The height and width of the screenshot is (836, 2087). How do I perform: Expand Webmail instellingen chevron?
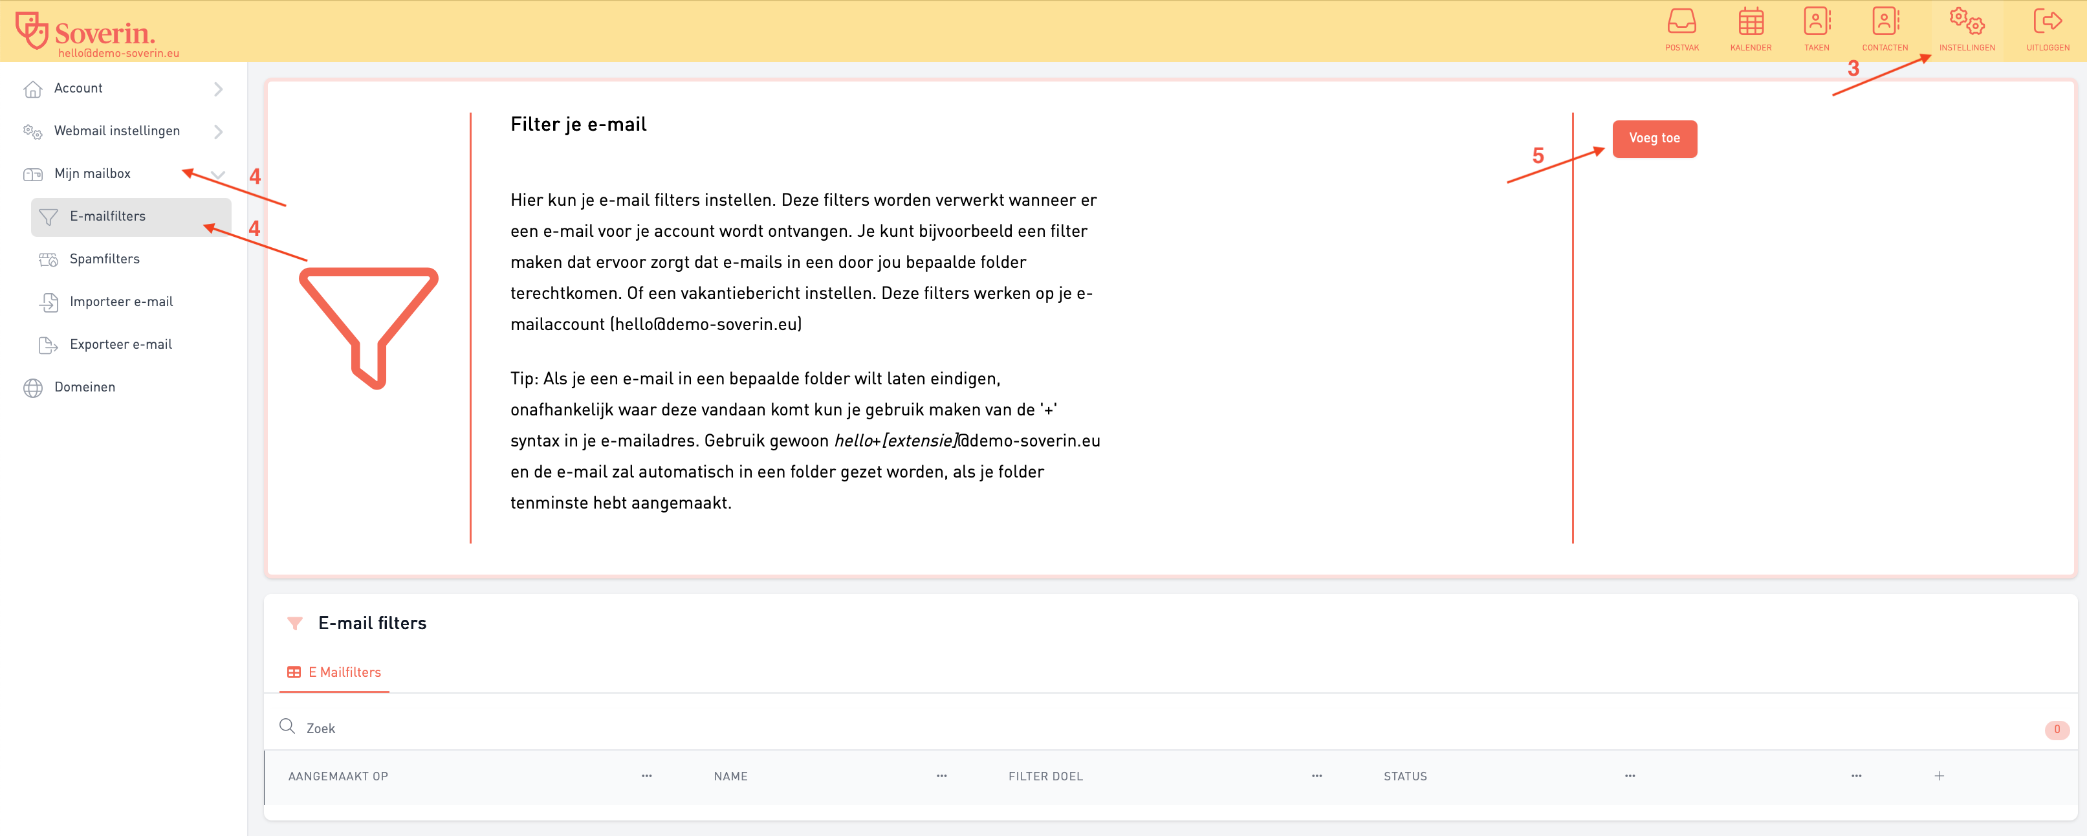click(x=218, y=131)
